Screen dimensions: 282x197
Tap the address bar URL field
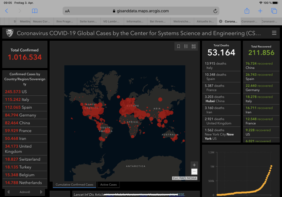point(140,11)
